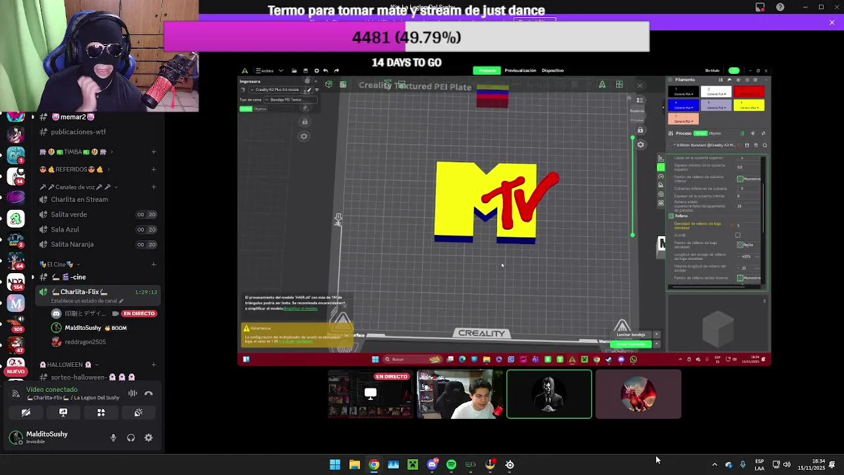
Task: Switch to the Previsualización tab
Action: [520, 71]
